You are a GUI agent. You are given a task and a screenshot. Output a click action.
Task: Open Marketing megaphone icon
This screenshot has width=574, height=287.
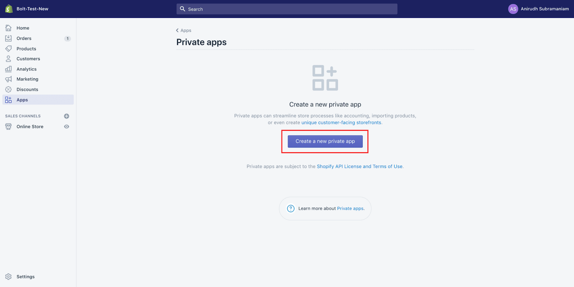tap(8, 79)
